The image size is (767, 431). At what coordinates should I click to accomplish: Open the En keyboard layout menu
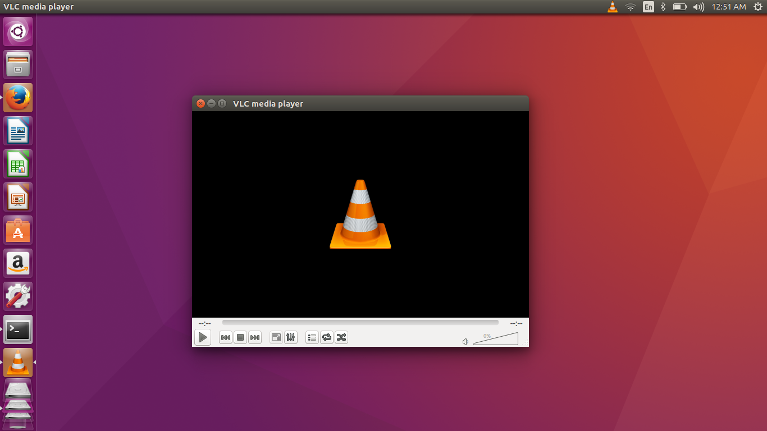tap(649, 7)
